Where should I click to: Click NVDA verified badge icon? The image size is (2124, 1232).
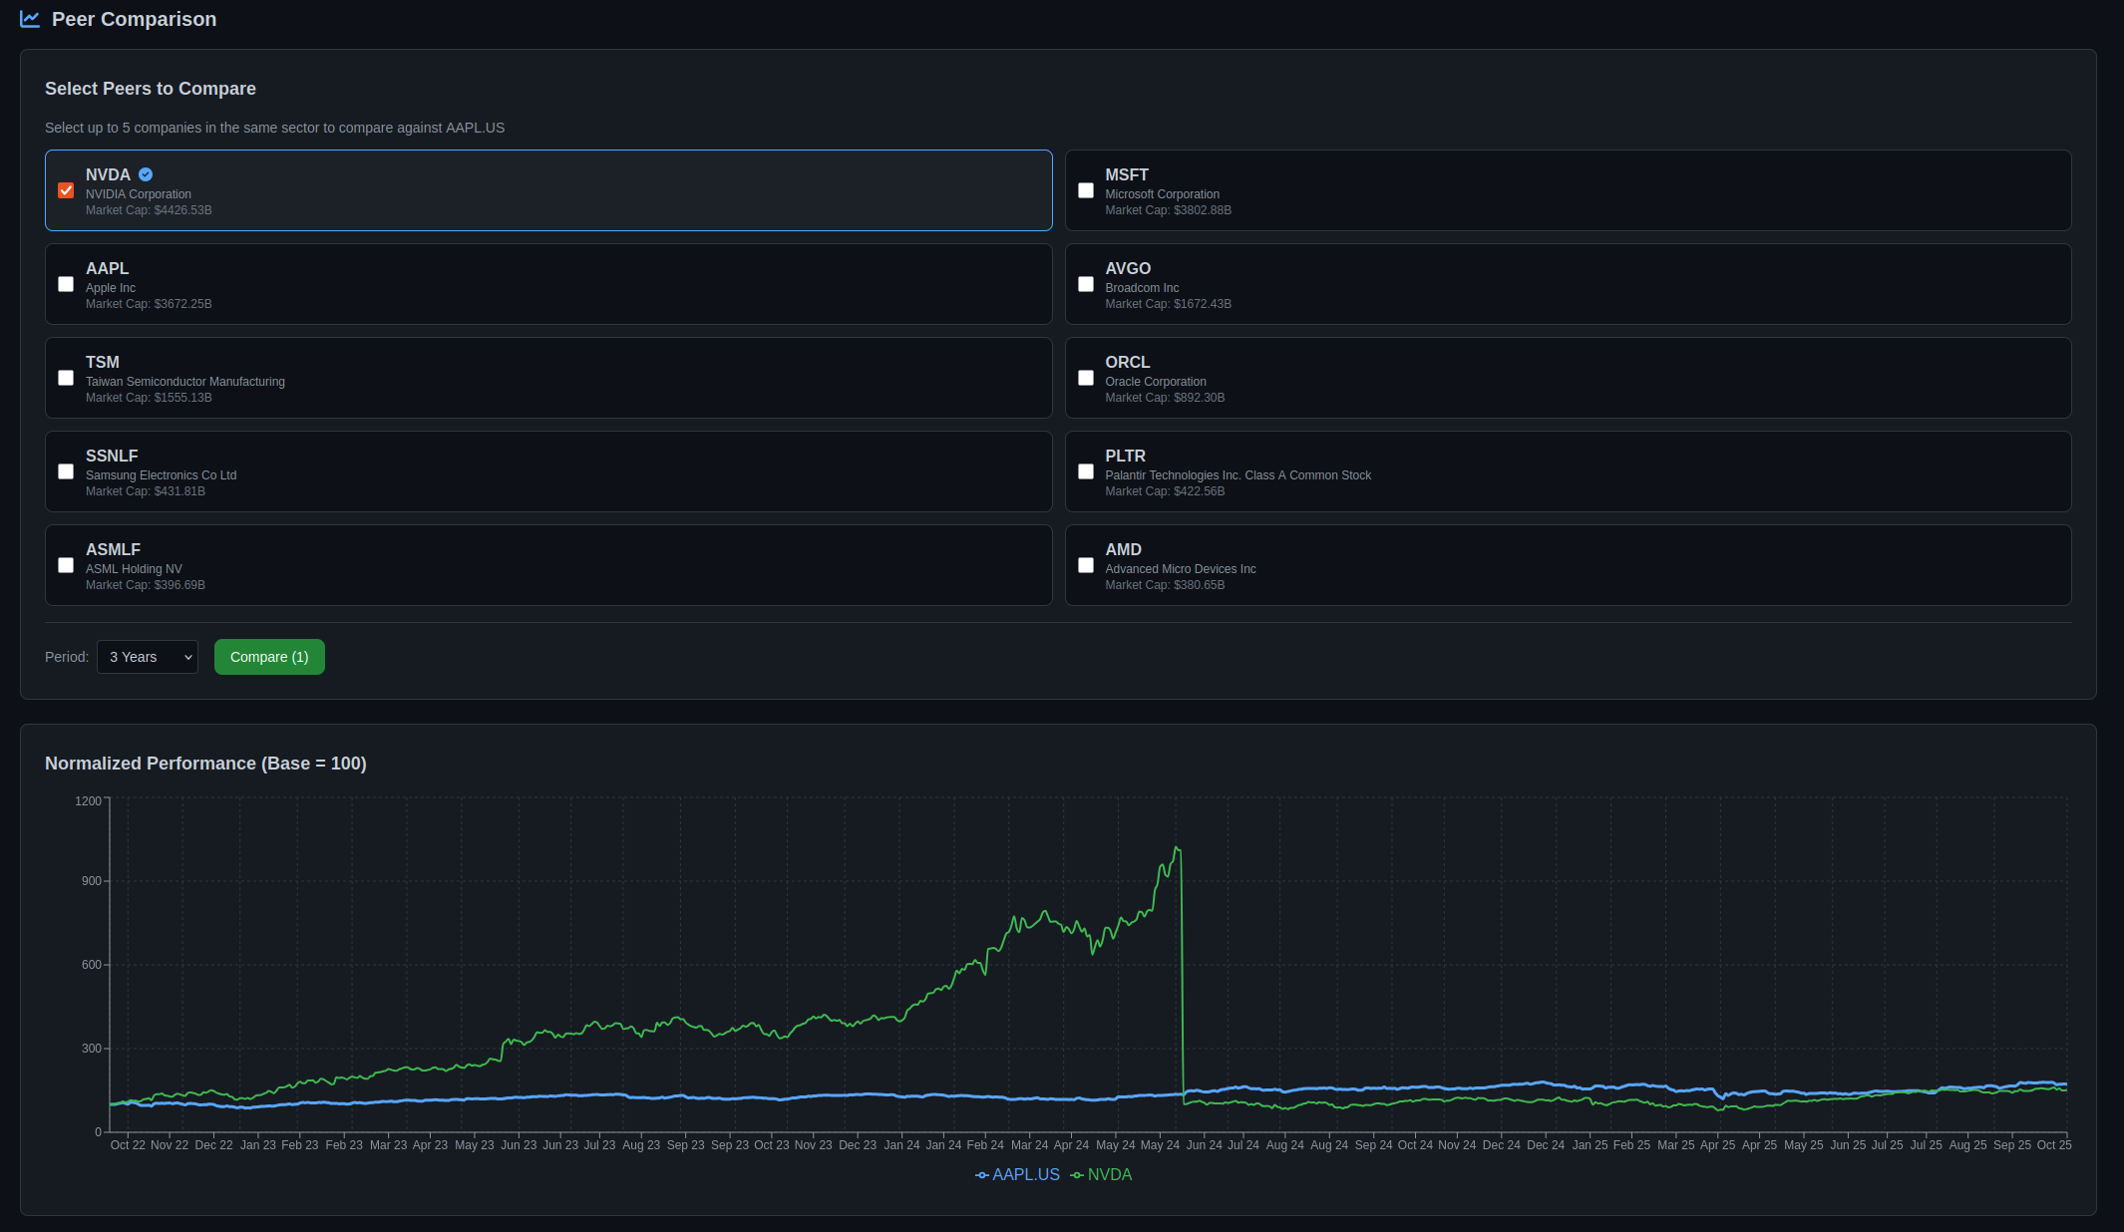146,174
